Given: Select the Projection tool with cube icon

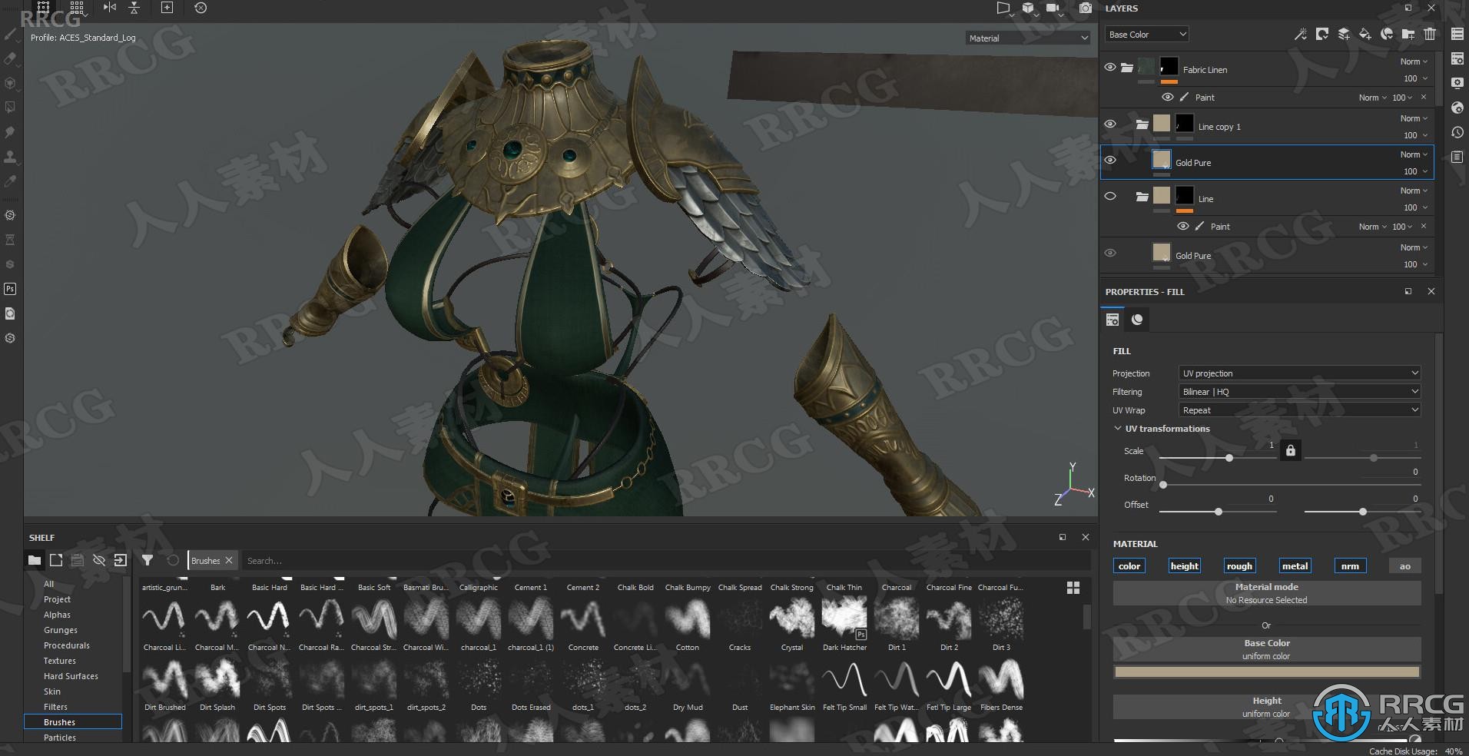Looking at the screenshot, I should [x=10, y=83].
